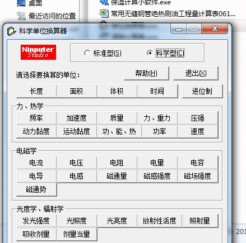
Task: Open 速度 conversion
Action: tap(198, 131)
